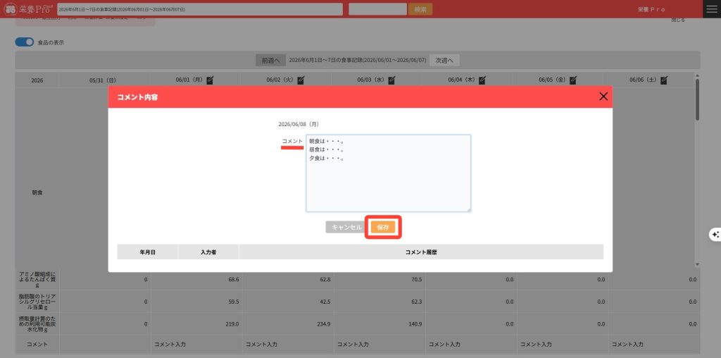Click the 閉じる link at top right
Viewport: 721px width, 358px height.
[678, 20]
